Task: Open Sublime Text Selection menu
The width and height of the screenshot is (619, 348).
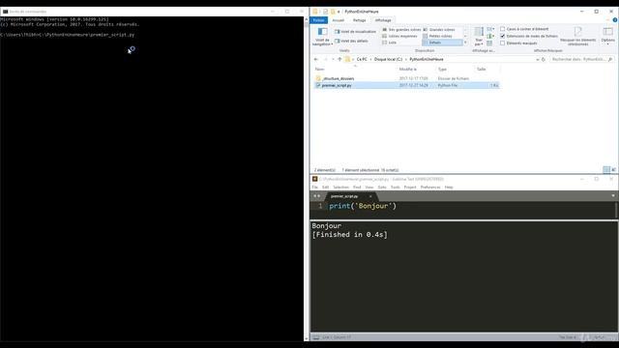Action: (340, 187)
